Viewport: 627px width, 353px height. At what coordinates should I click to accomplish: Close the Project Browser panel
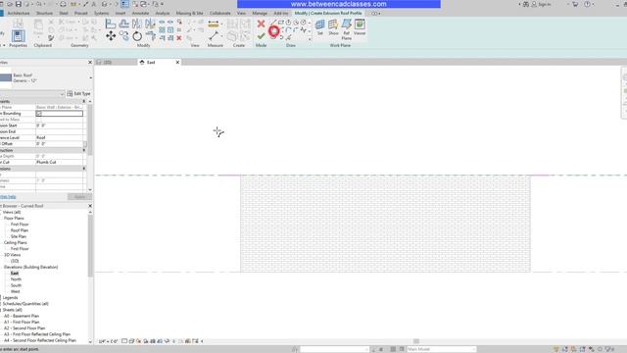coord(90,206)
